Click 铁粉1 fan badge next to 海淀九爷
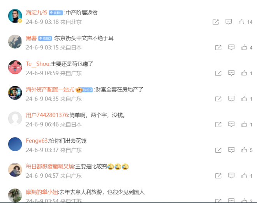The image size is (257, 203). click(x=56, y=12)
